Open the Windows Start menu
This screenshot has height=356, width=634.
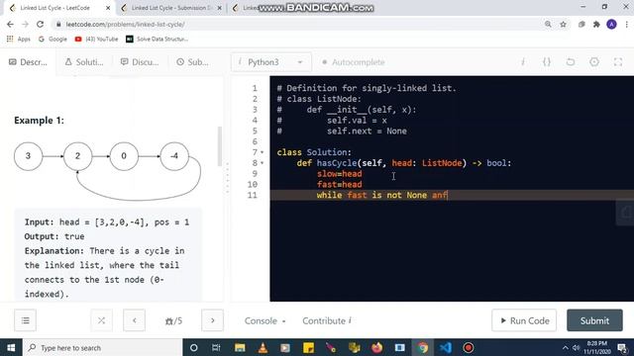coord(11,347)
